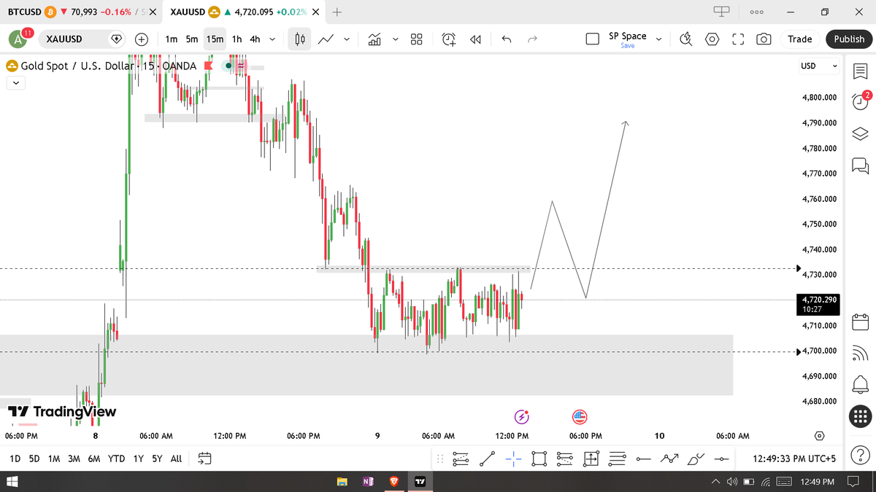Viewport: 876px width, 492px height.
Task: Switch to 4h timeframe
Action: (255, 39)
